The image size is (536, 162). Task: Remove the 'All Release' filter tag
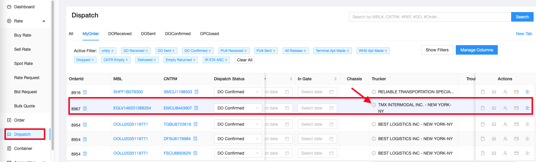305,51
